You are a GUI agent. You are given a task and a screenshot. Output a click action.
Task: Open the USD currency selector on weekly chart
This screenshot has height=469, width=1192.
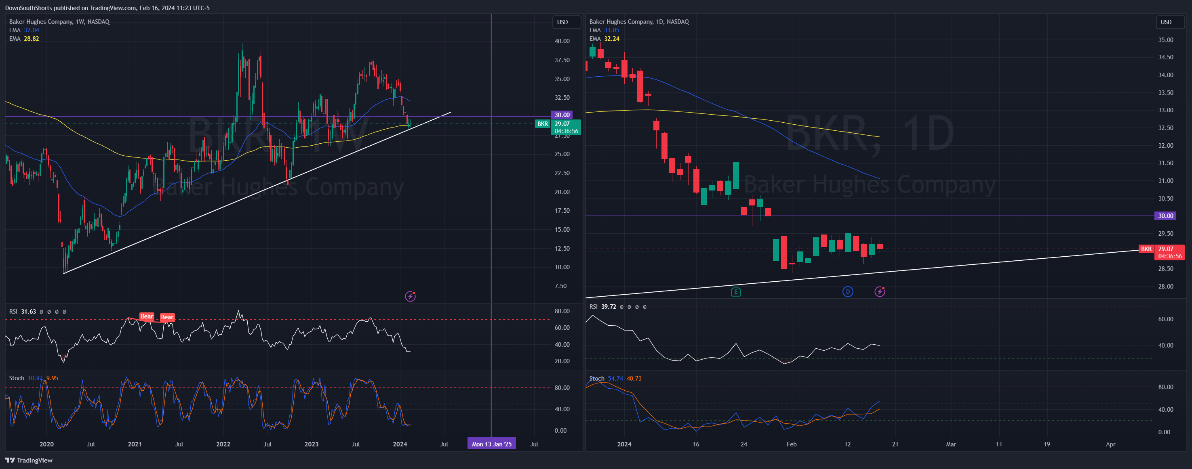tap(567, 22)
